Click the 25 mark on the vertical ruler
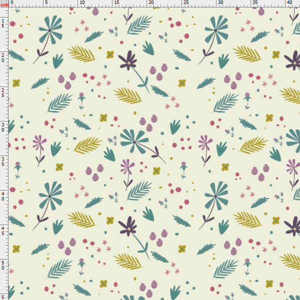This screenshot has height=300, width=300. [3, 92]
